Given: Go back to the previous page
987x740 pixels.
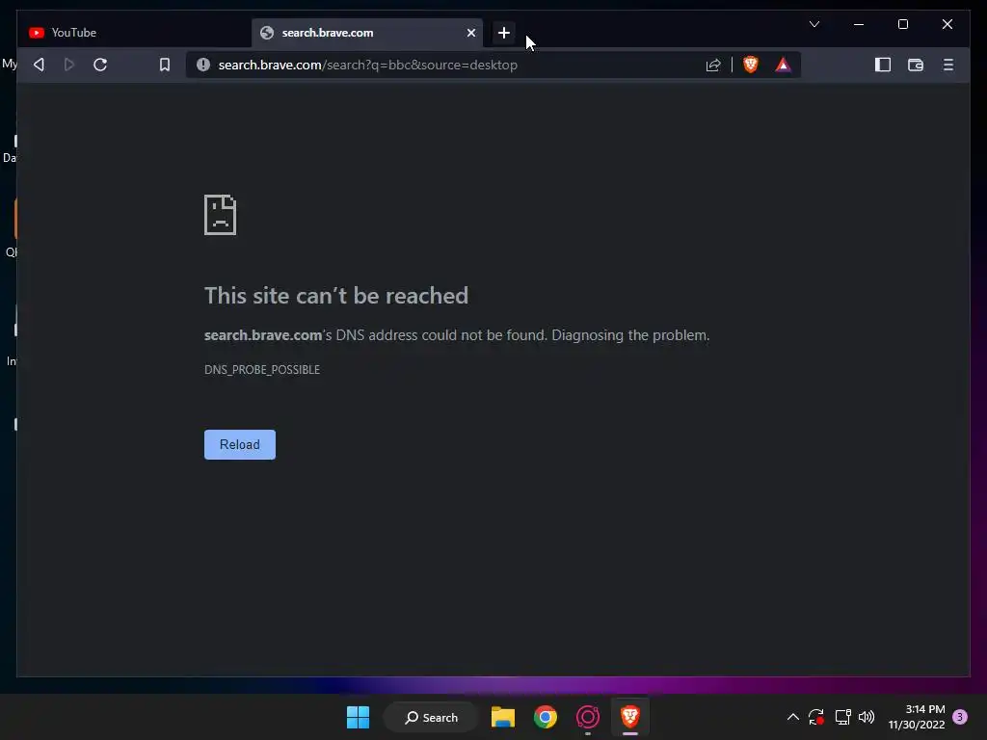Looking at the screenshot, I should point(39,65).
